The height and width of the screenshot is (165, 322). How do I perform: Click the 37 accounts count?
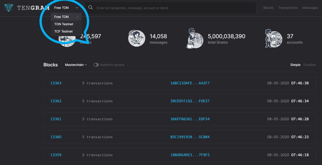[290, 36]
